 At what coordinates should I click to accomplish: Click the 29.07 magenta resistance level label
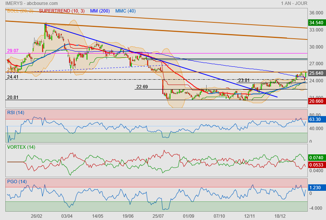(x=13, y=50)
